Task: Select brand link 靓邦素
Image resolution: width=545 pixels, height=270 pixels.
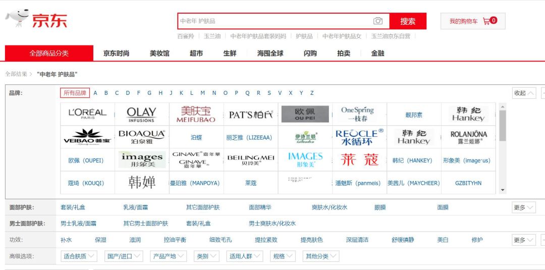Action: pyautogui.click(x=414, y=115)
